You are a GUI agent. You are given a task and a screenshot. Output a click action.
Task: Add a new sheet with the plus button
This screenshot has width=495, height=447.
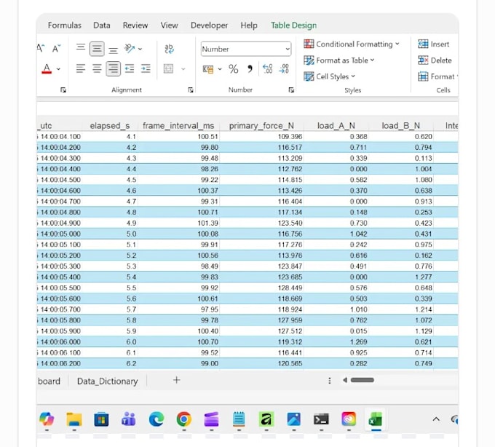[x=177, y=380]
